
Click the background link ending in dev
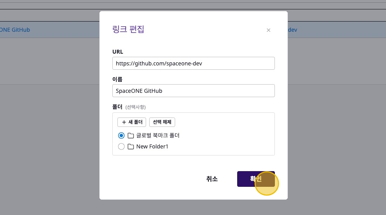[293, 30]
